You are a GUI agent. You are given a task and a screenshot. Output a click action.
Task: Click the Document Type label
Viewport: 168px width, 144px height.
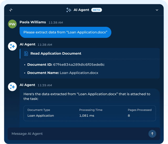coord(39,110)
